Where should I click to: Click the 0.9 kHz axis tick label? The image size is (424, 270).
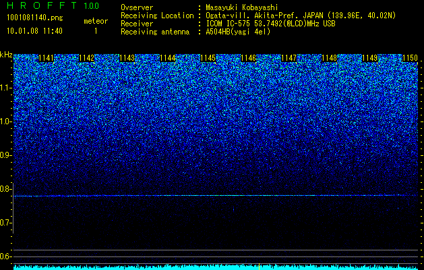(5, 155)
